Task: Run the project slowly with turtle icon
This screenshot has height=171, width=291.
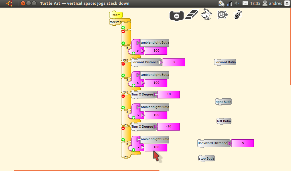Action: (222, 15)
